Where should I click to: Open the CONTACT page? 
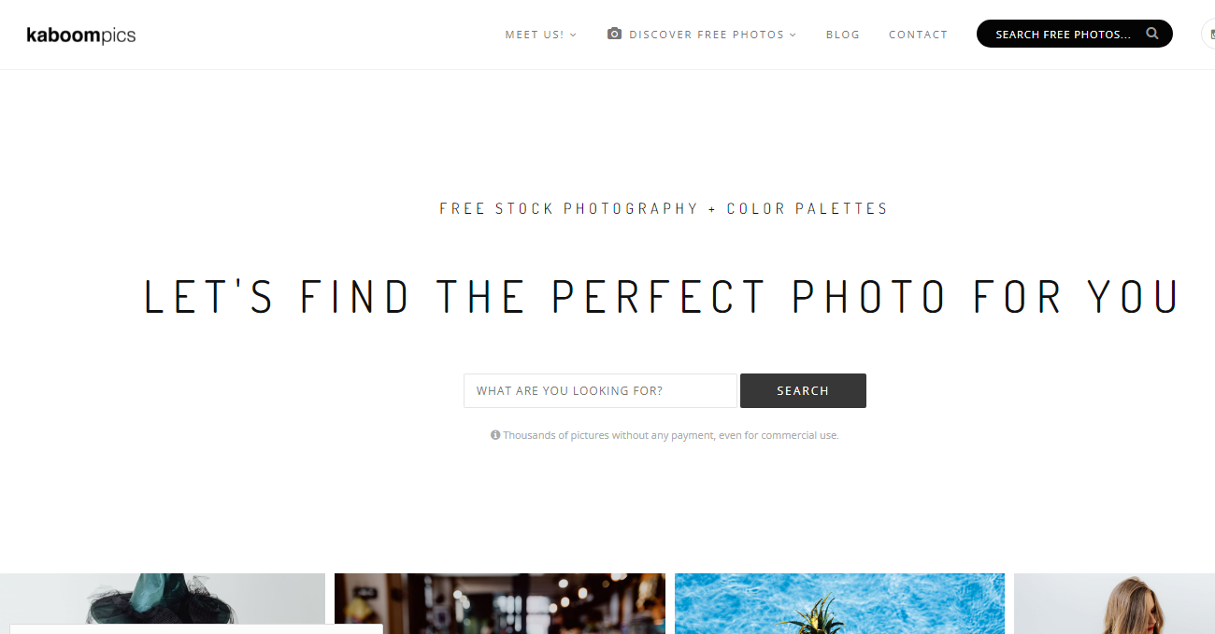point(918,35)
